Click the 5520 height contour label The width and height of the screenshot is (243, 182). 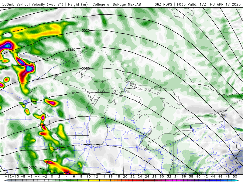tap(86, 31)
